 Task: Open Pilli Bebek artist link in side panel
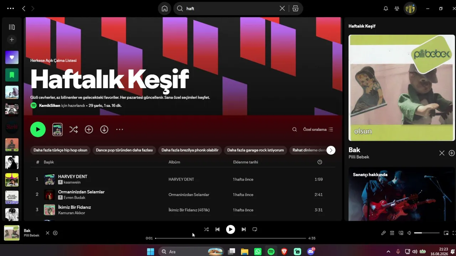(359, 157)
